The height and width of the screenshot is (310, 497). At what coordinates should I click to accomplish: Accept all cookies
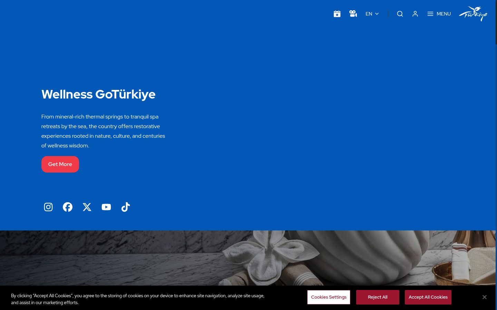[428, 297]
